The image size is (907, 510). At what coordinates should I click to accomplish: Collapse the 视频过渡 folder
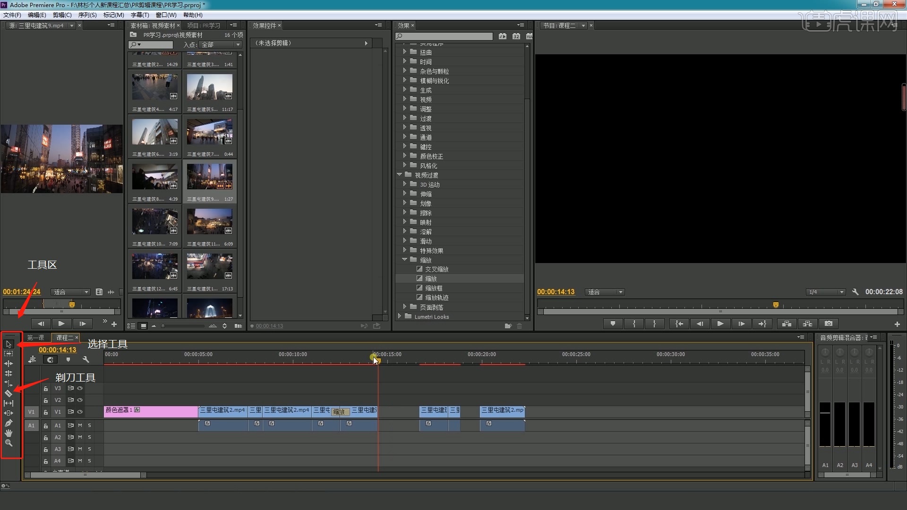point(400,175)
